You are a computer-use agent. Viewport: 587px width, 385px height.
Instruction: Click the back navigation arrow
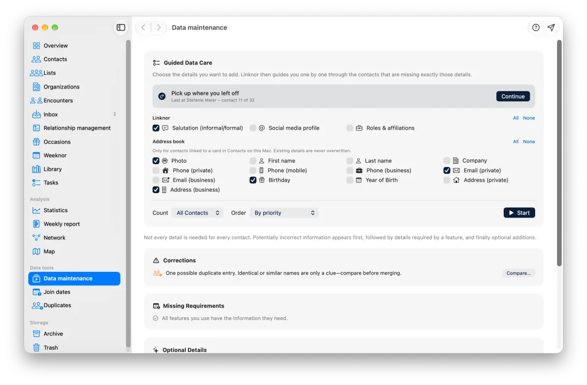pos(143,27)
